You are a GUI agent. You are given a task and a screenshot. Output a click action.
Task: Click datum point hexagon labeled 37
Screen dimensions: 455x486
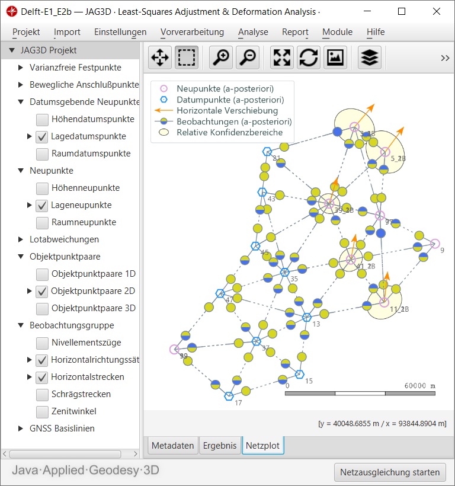point(256,341)
